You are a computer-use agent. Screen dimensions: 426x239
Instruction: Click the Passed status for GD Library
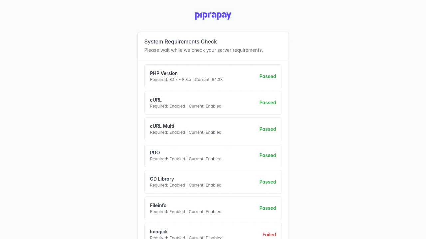[x=268, y=182]
